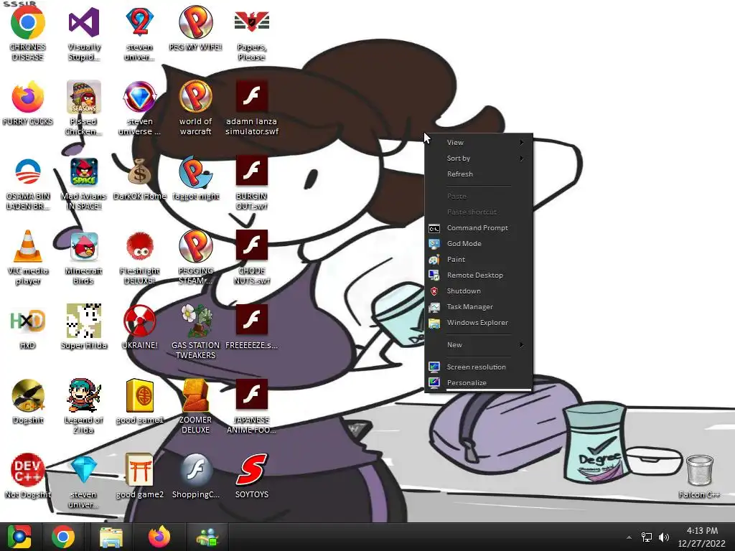The height and width of the screenshot is (551, 735).
Task: Open Command Prompt from the context menu
Action: [479, 227]
